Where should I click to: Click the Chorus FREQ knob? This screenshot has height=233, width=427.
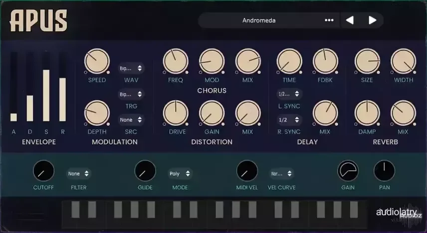point(176,61)
